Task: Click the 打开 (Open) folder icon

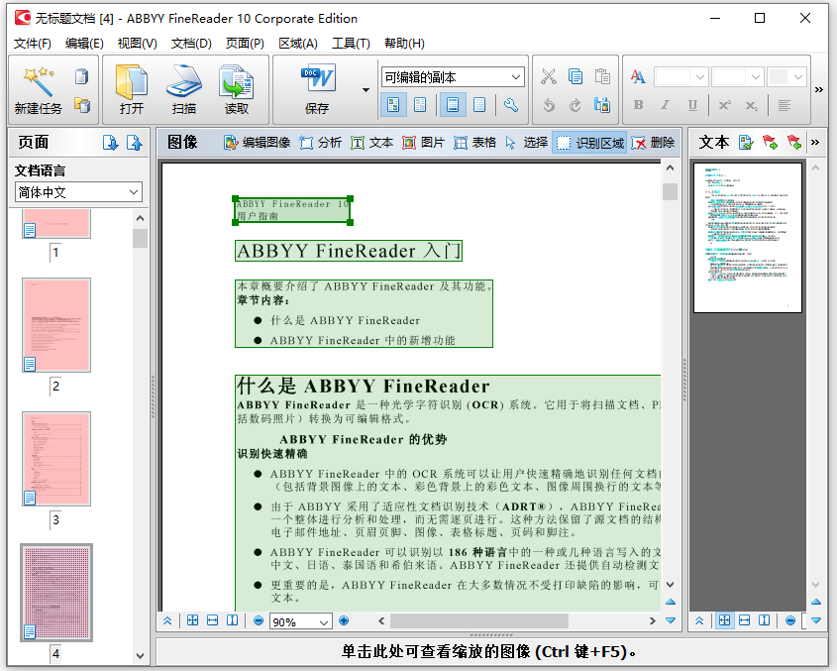Action: 131,79
